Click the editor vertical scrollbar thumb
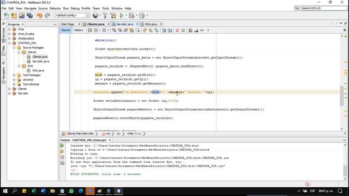The width and height of the screenshot is (349, 196). (342, 96)
